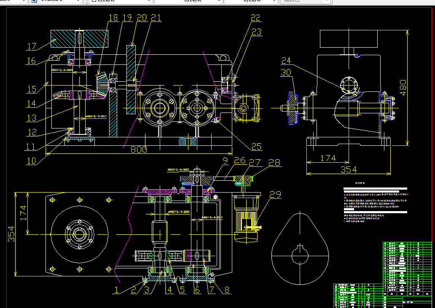Click the 480 height dimension text
This screenshot has width=435, height=308.
click(403, 88)
